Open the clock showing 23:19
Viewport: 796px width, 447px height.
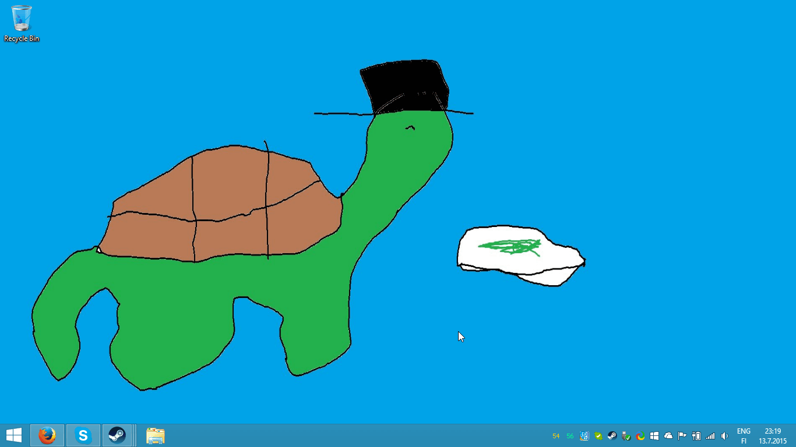[773, 436]
